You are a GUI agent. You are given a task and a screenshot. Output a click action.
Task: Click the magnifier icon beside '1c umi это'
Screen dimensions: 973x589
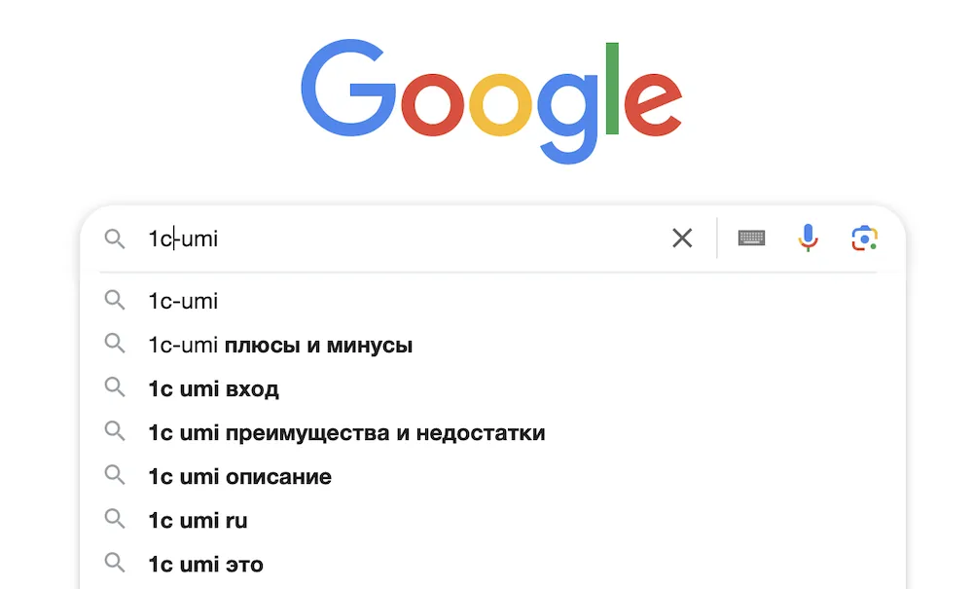click(115, 564)
